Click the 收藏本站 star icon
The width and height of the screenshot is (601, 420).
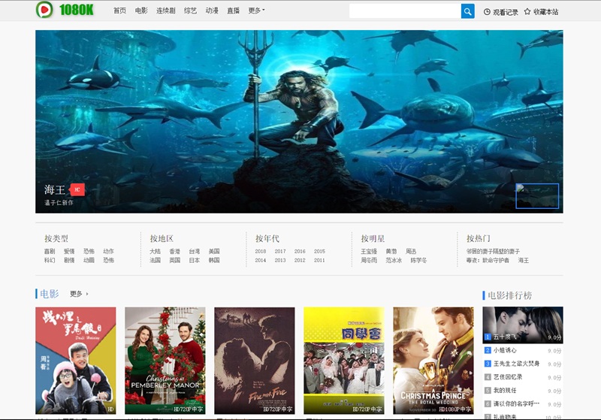point(527,12)
